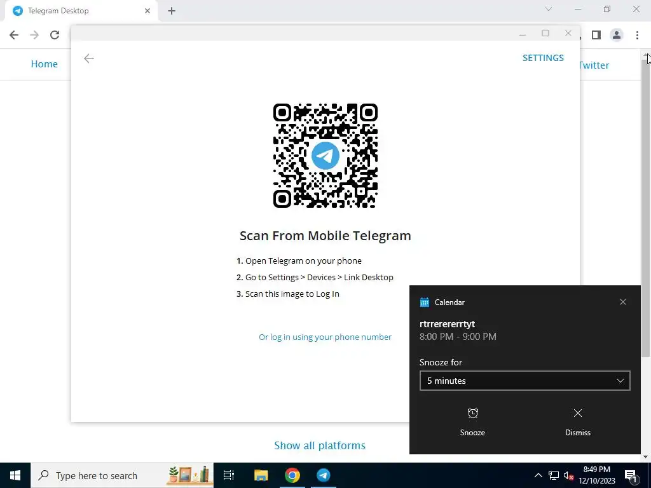Close the Calendar notification

(623, 302)
